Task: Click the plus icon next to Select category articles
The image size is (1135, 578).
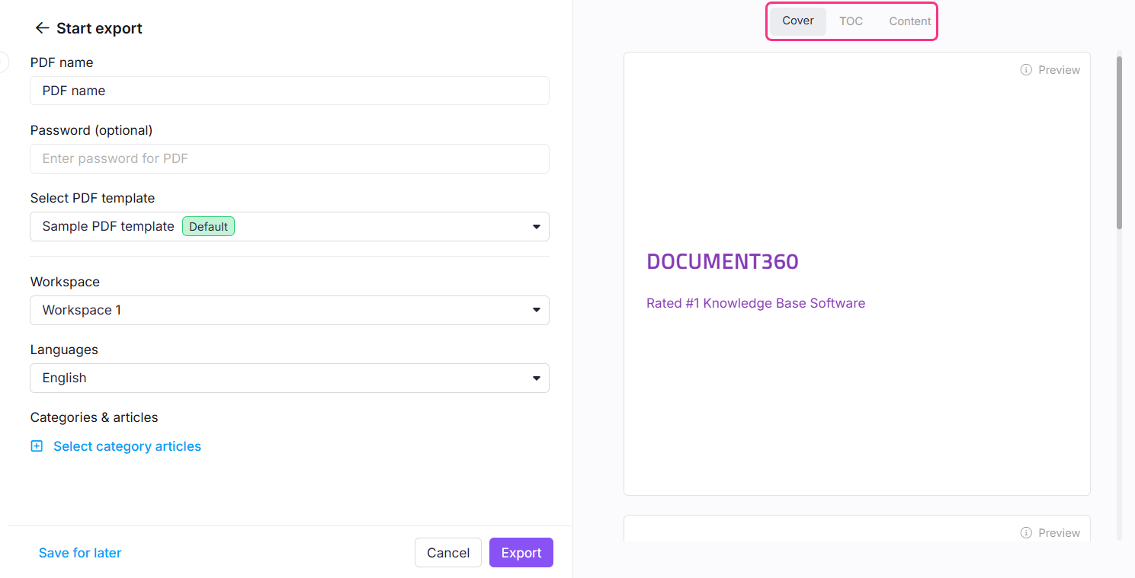Action: point(37,446)
